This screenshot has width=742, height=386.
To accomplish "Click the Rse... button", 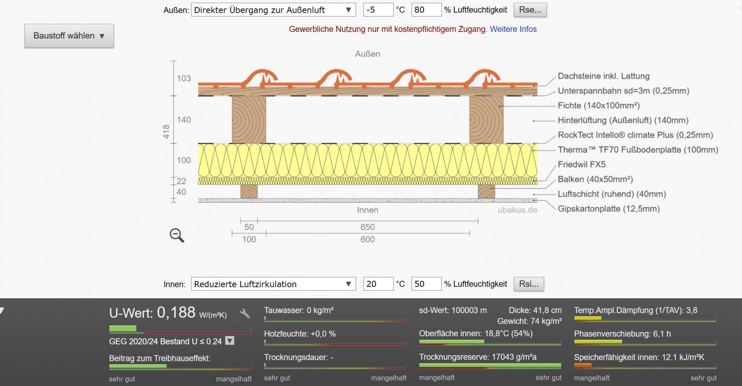I will 530,10.
